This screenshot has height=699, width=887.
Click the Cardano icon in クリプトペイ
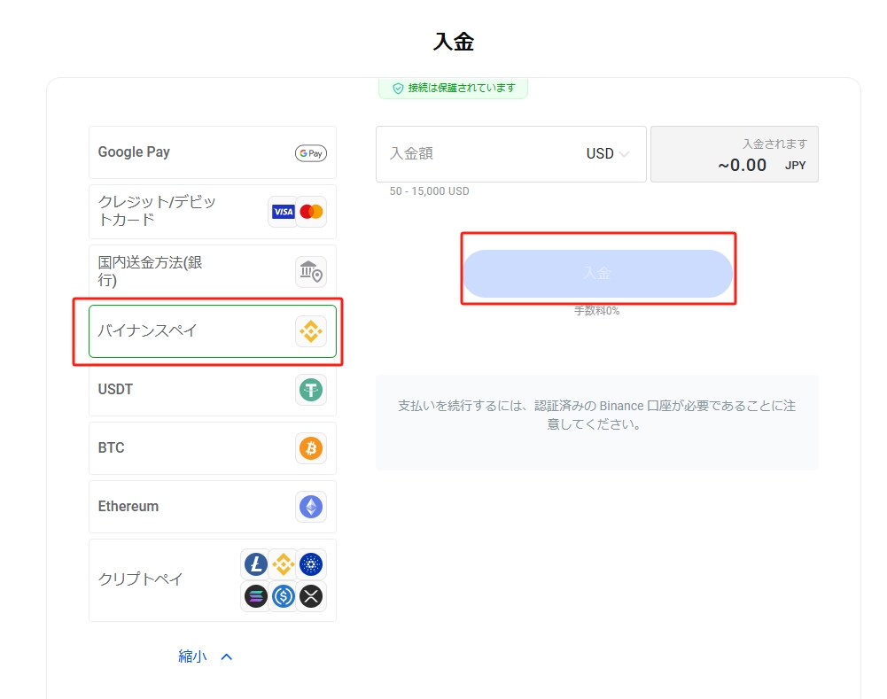point(311,564)
